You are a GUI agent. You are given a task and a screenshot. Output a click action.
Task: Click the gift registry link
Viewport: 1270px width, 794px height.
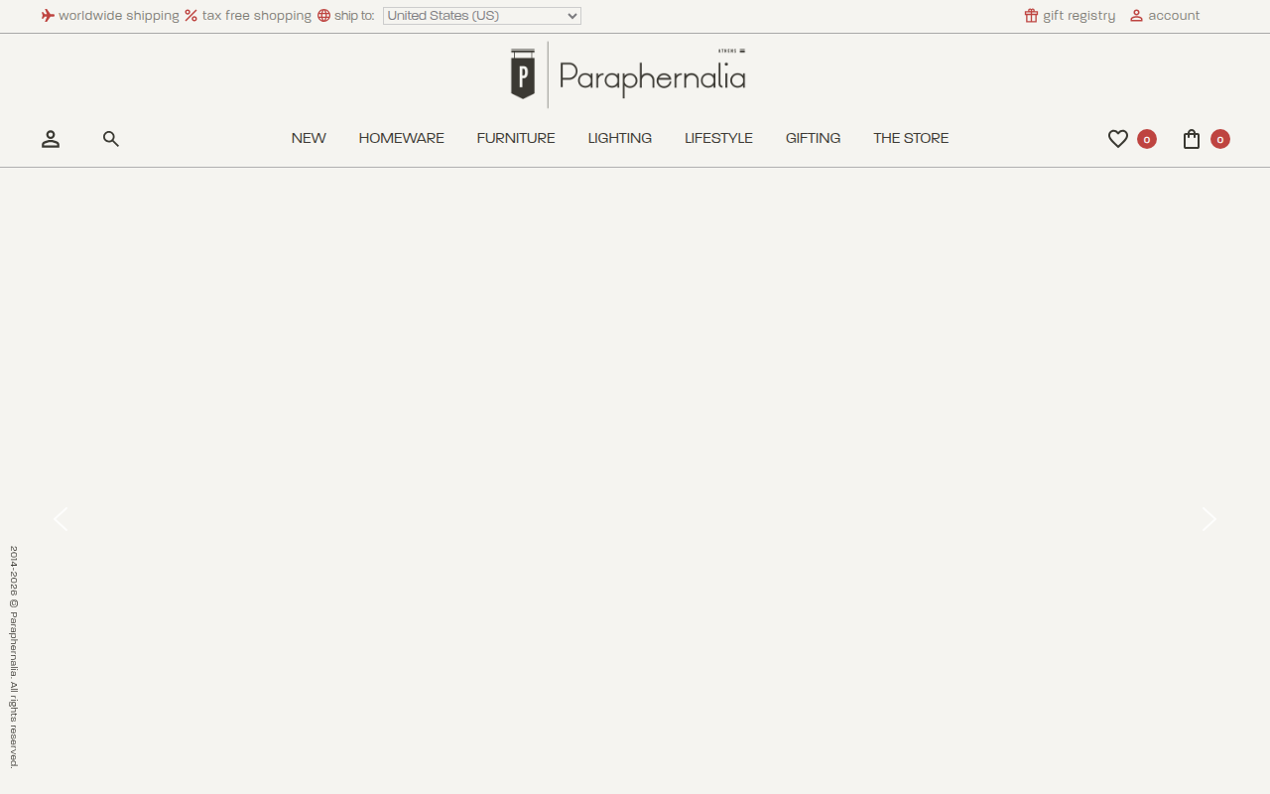1079,16
